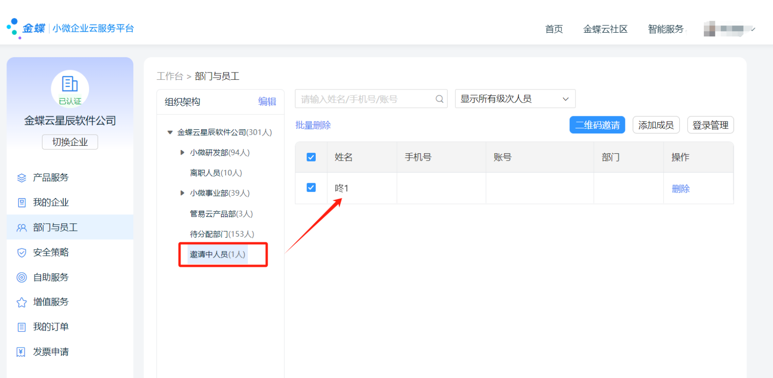Go to 首页 in top navigation
Image resolution: width=773 pixels, height=378 pixels.
coord(554,29)
